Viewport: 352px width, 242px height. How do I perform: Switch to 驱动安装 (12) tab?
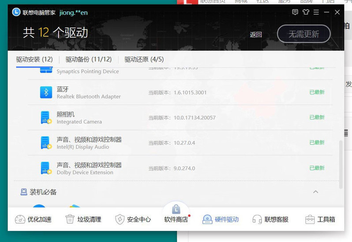coord(34,59)
